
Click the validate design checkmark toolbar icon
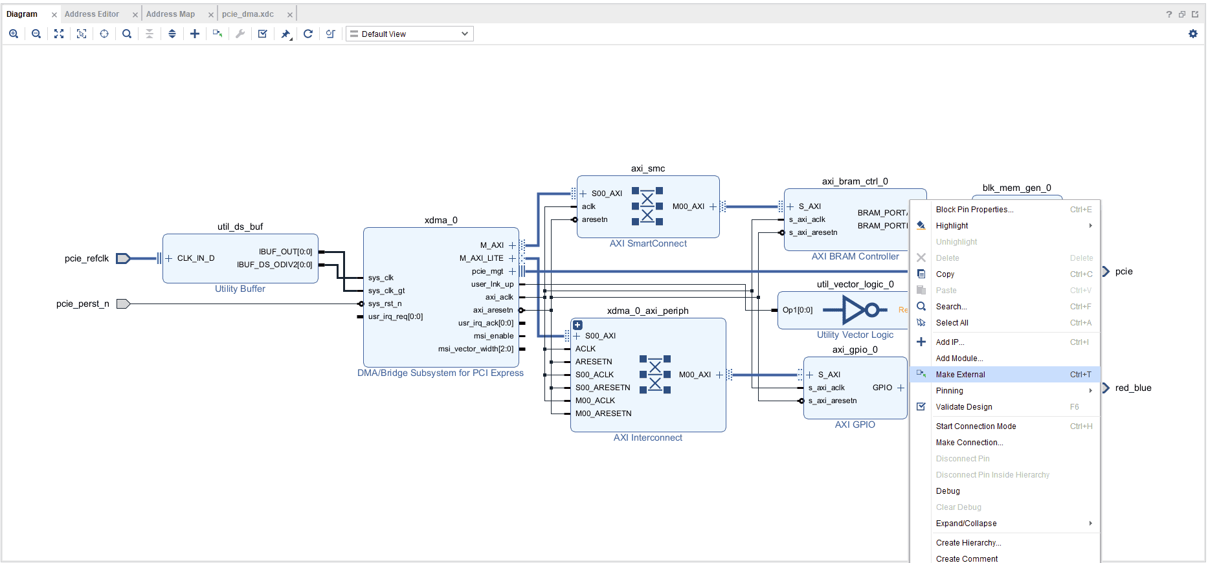[263, 34]
